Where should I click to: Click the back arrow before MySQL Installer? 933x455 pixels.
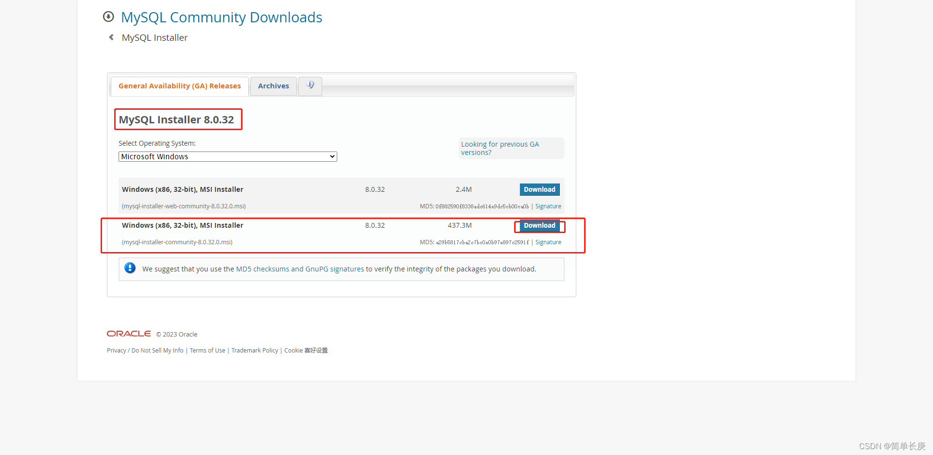[111, 37]
